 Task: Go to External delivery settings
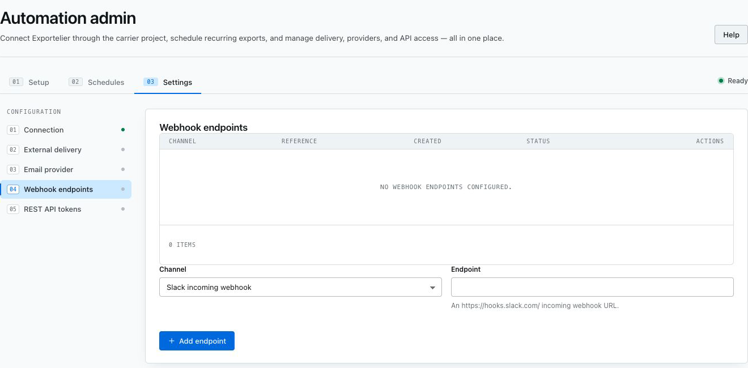tap(66, 149)
